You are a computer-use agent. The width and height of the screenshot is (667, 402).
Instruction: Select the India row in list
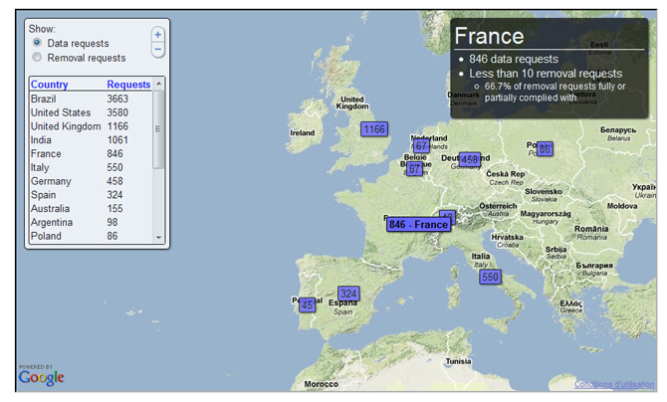point(91,140)
